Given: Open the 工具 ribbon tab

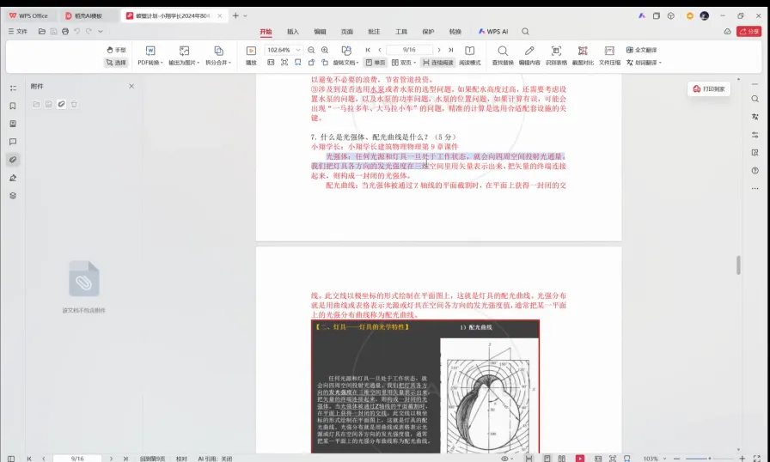Looking at the screenshot, I should (x=401, y=32).
